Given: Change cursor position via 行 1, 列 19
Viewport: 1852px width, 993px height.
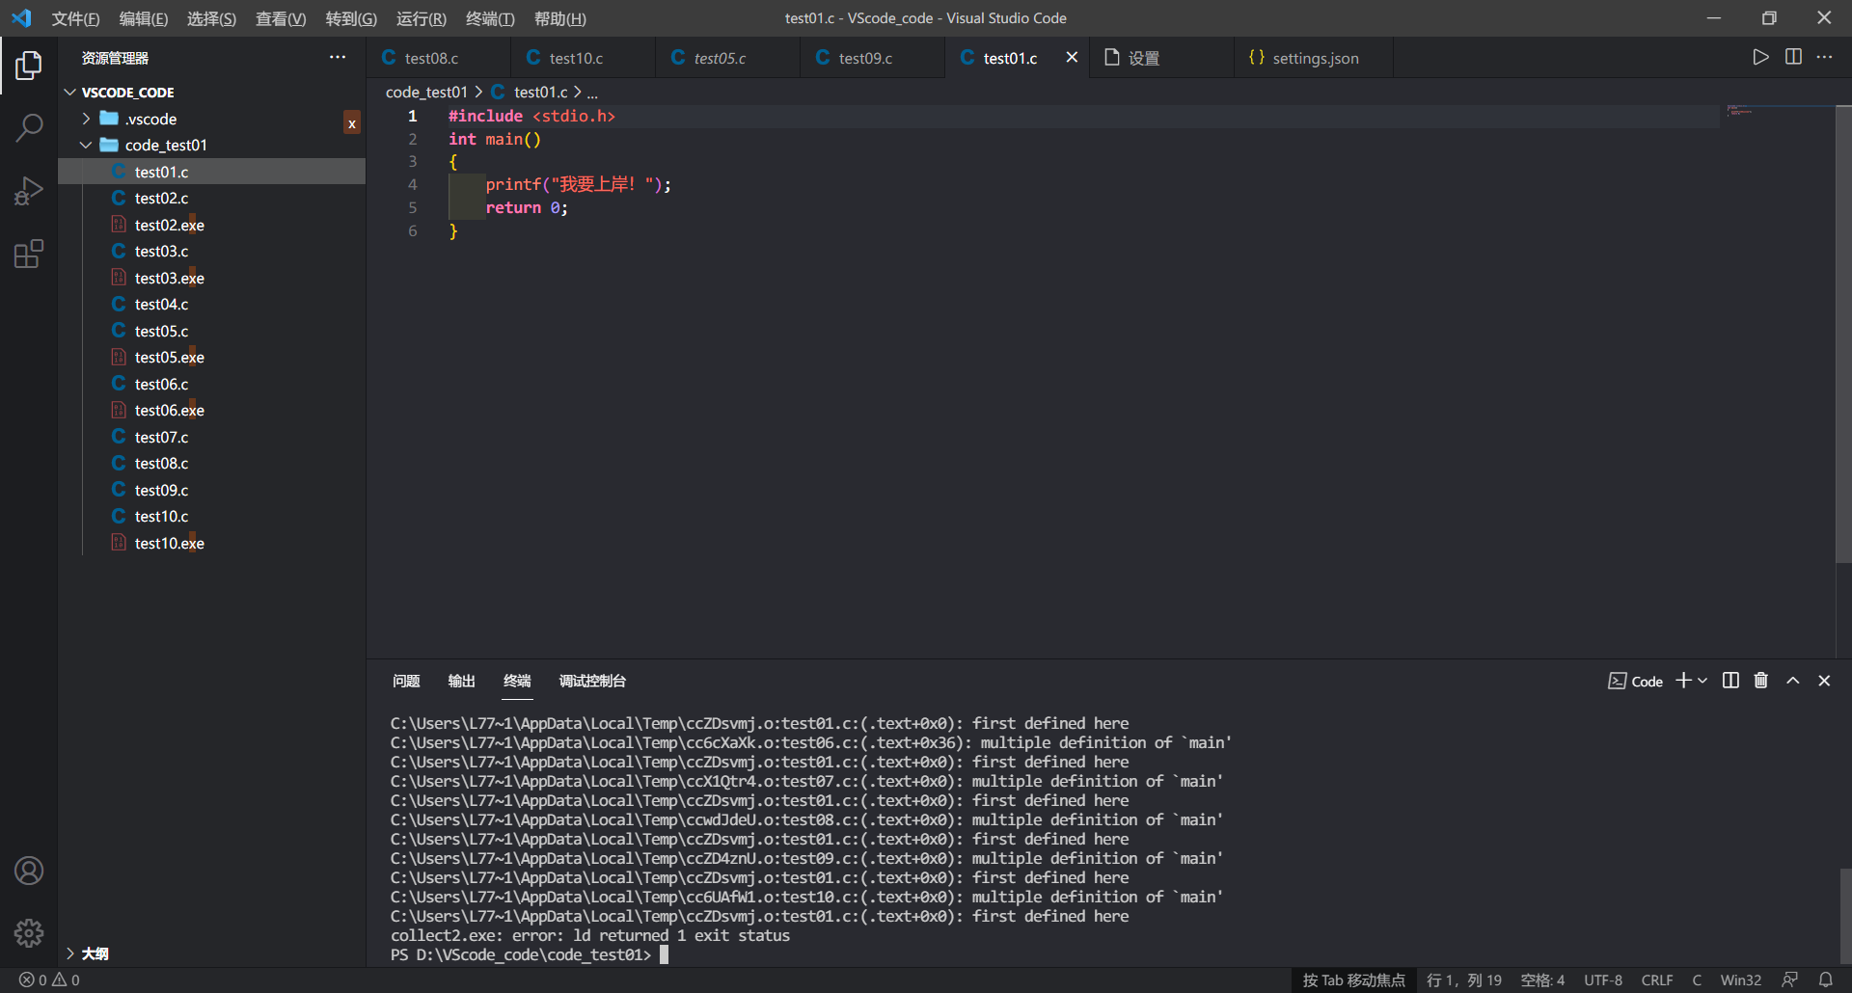Looking at the screenshot, I should pos(1463,980).
